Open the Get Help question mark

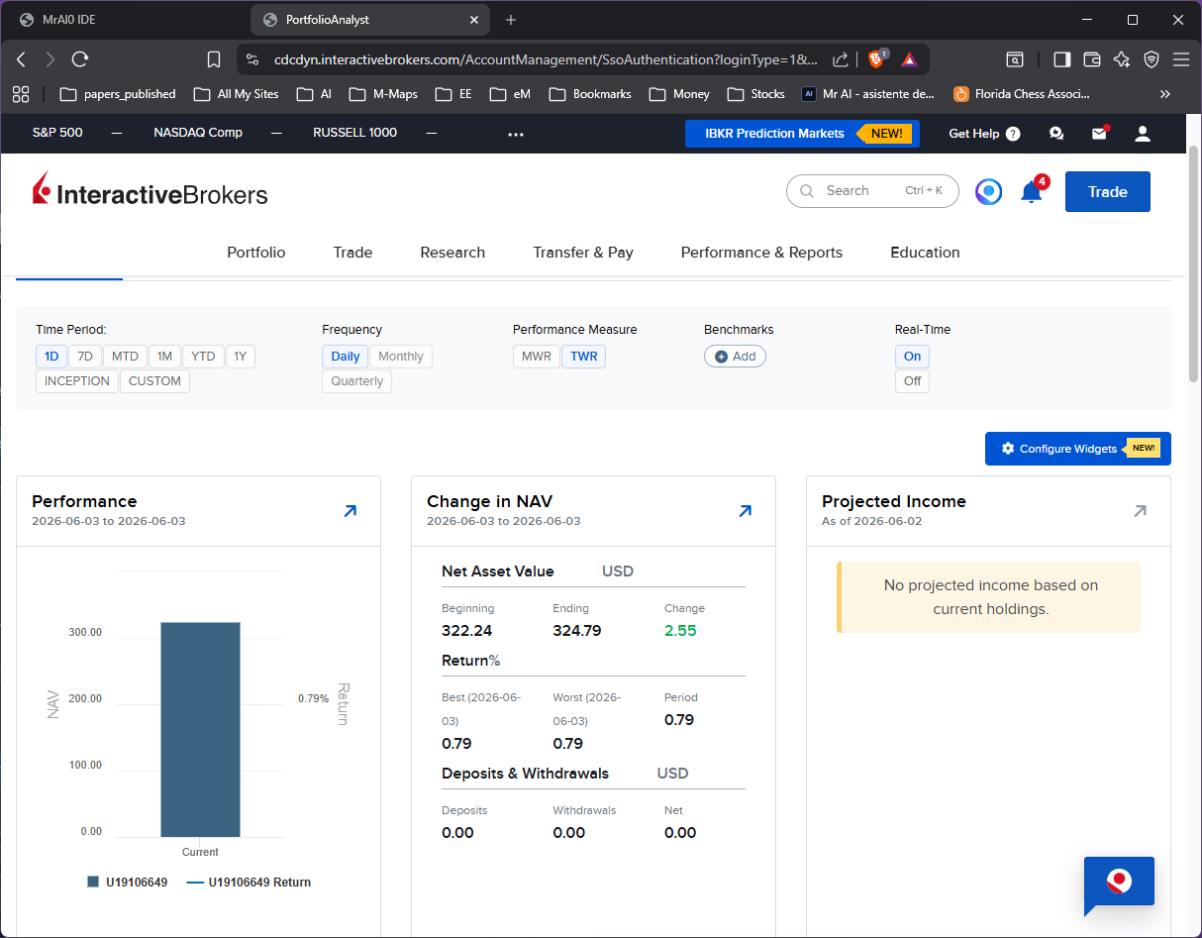point(1013,134)
